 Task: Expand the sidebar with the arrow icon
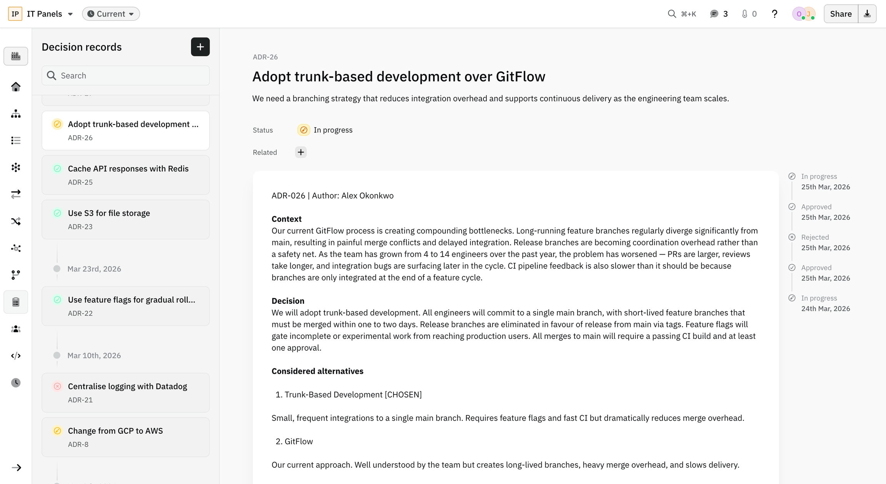[x=16, y=467]
